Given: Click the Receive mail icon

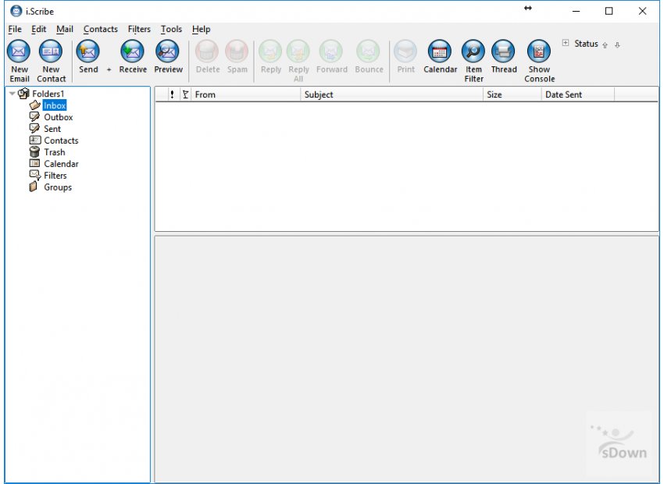Looking at the screenshot, I should [133, 52].
